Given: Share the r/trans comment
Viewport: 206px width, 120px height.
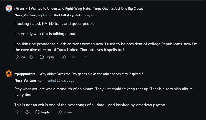Looking at the screenshot, I should [69, 57].
